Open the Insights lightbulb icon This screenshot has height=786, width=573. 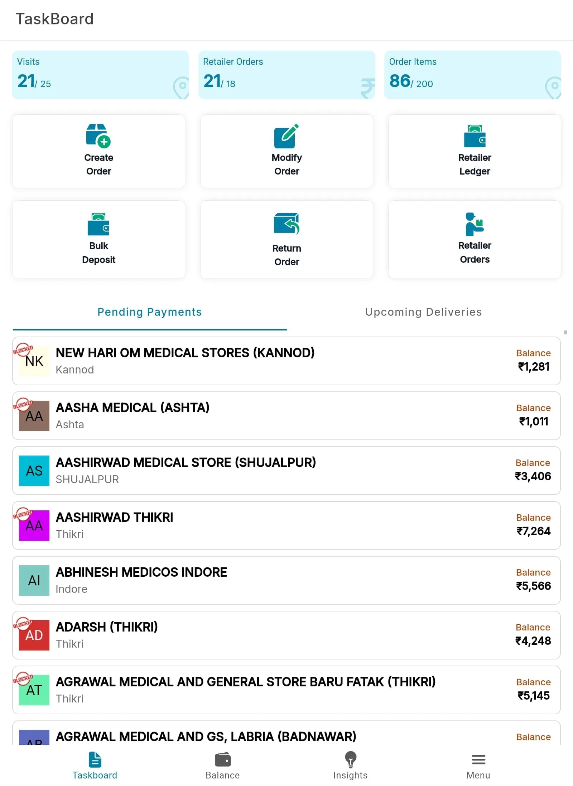[x=350, y=759]
